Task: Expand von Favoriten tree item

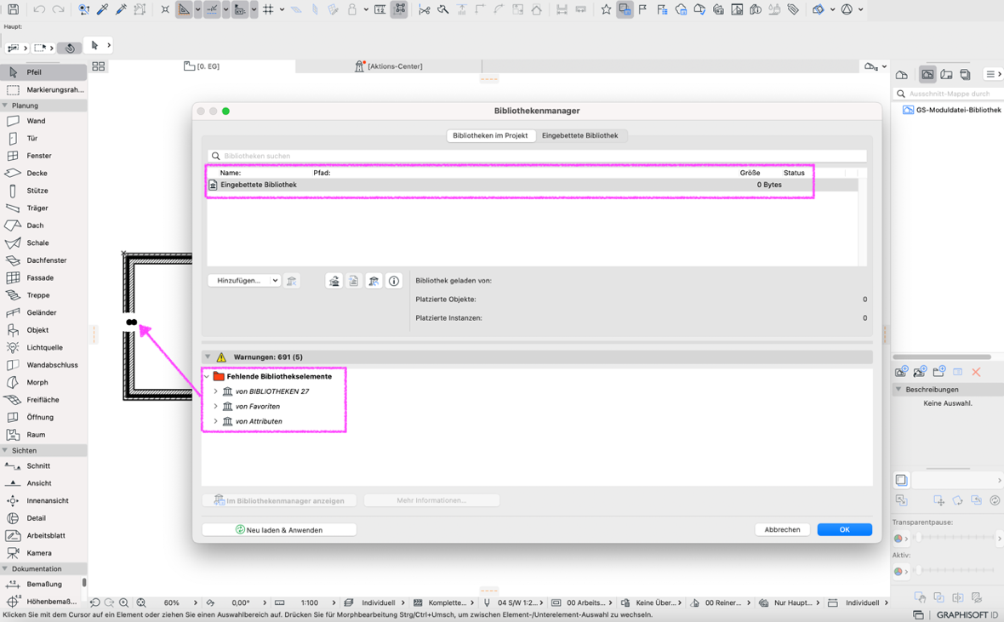Action: click(x=215, y=407)
